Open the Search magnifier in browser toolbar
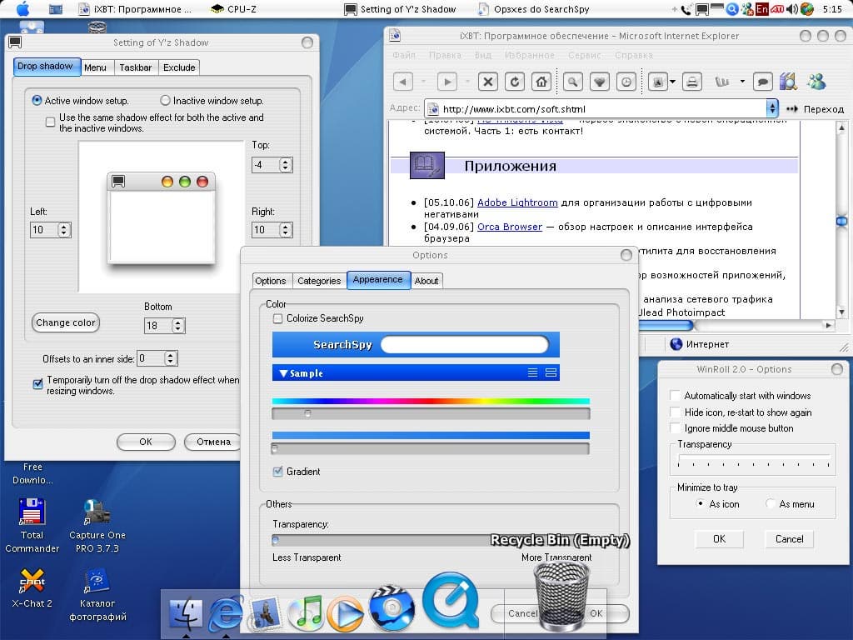853x640 pixels. point(572,82)
